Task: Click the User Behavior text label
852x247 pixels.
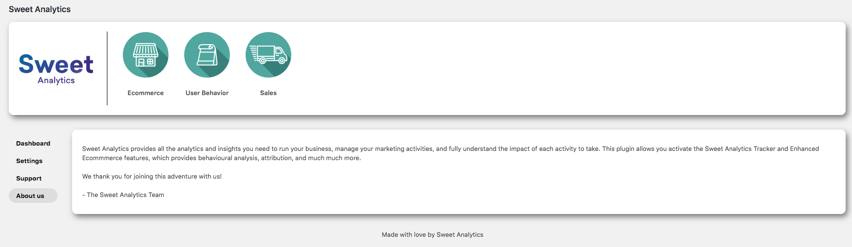Action: click(x=207, y=93)
